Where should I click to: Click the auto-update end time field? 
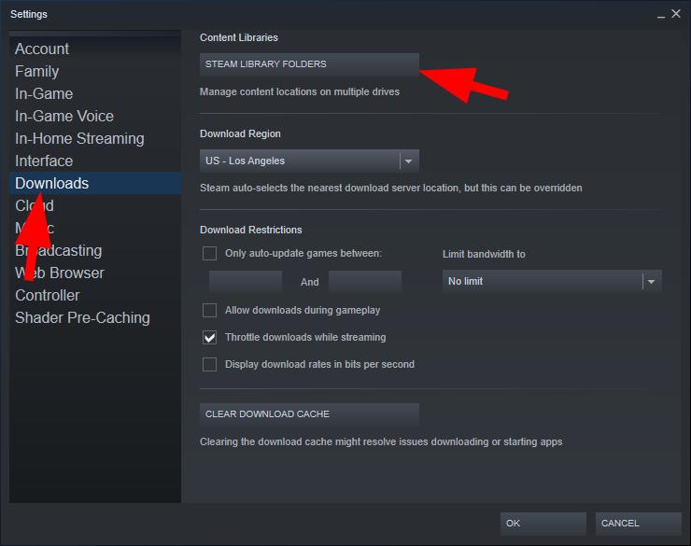point(365,282)
